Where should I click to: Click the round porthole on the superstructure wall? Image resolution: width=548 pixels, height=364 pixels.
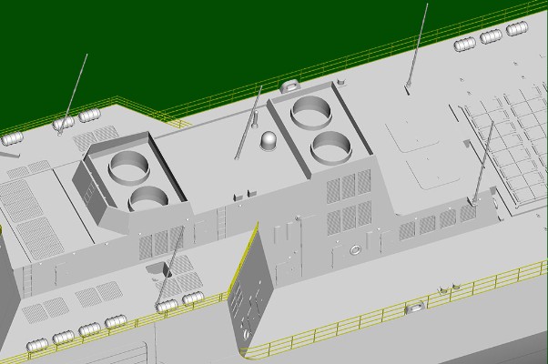point(356,249)
